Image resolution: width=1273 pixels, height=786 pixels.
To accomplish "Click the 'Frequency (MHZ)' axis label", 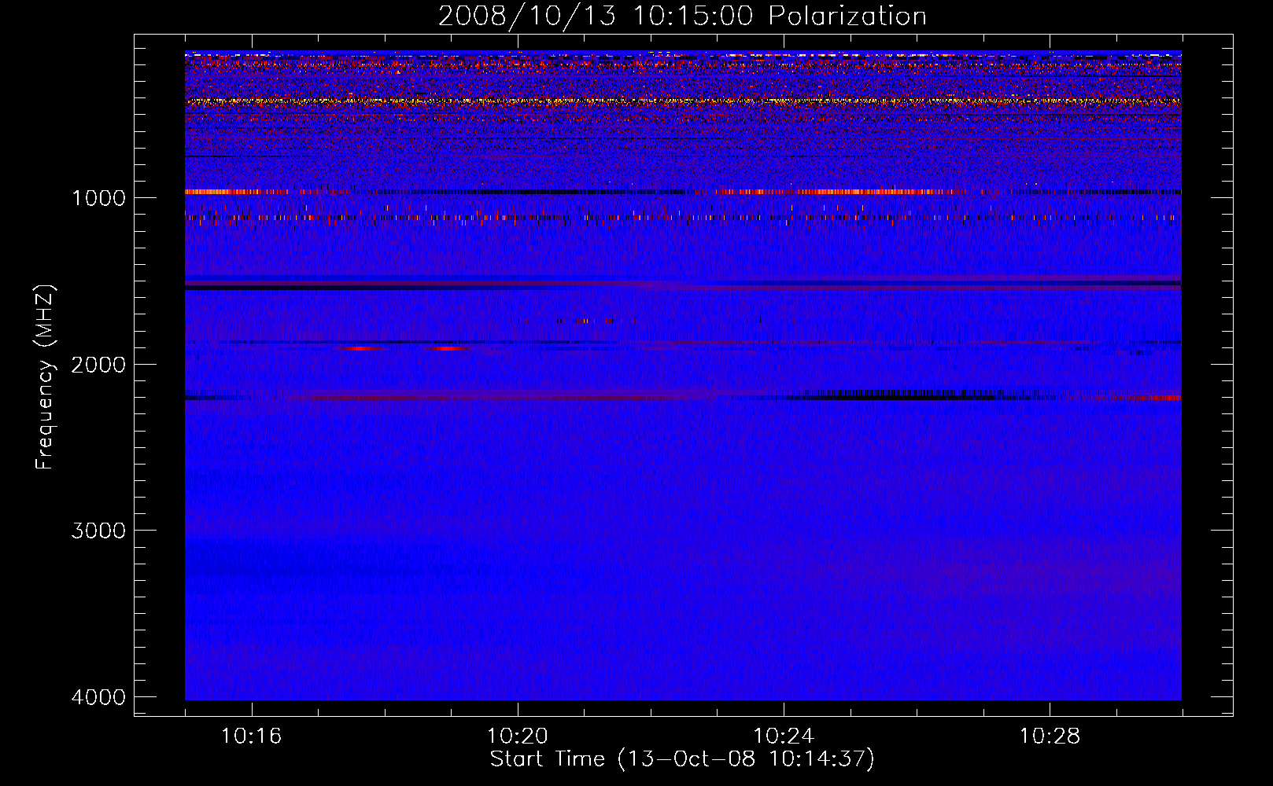I will [45, 377].
